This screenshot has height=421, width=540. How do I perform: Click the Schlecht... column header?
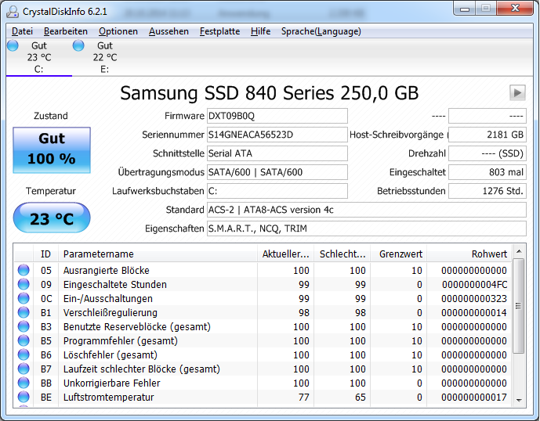[x=342, y=254]
